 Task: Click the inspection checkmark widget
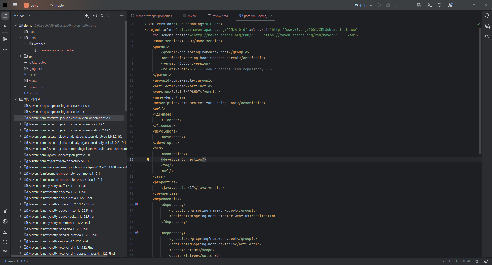pos(478,24)
